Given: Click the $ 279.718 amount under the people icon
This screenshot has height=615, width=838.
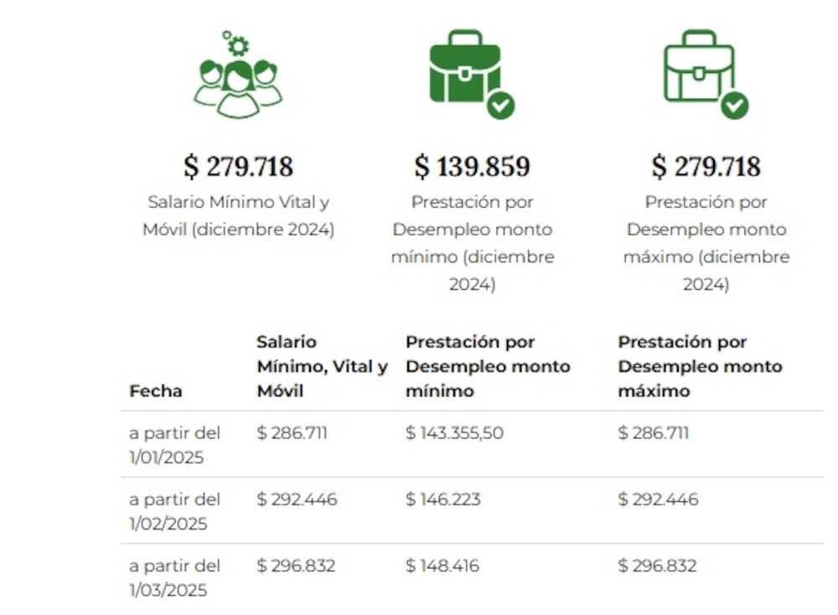Looking at the screenshot, I should 239,167.
